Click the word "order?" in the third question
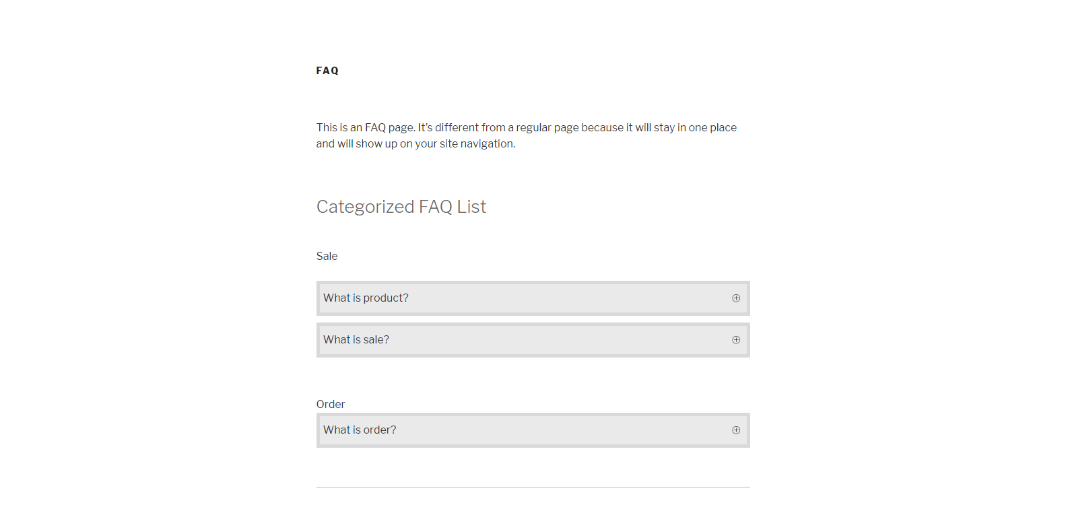The height and width of the screenshot is (505, 1066). tap(380, 430)
